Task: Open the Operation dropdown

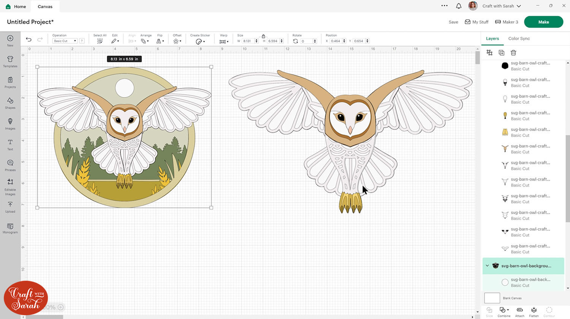Action: (64, 41)
